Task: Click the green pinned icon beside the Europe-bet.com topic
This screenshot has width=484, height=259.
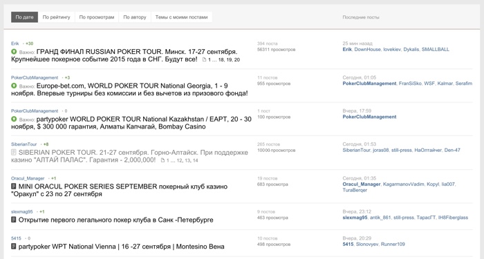Action: click(x=14, y=86)
